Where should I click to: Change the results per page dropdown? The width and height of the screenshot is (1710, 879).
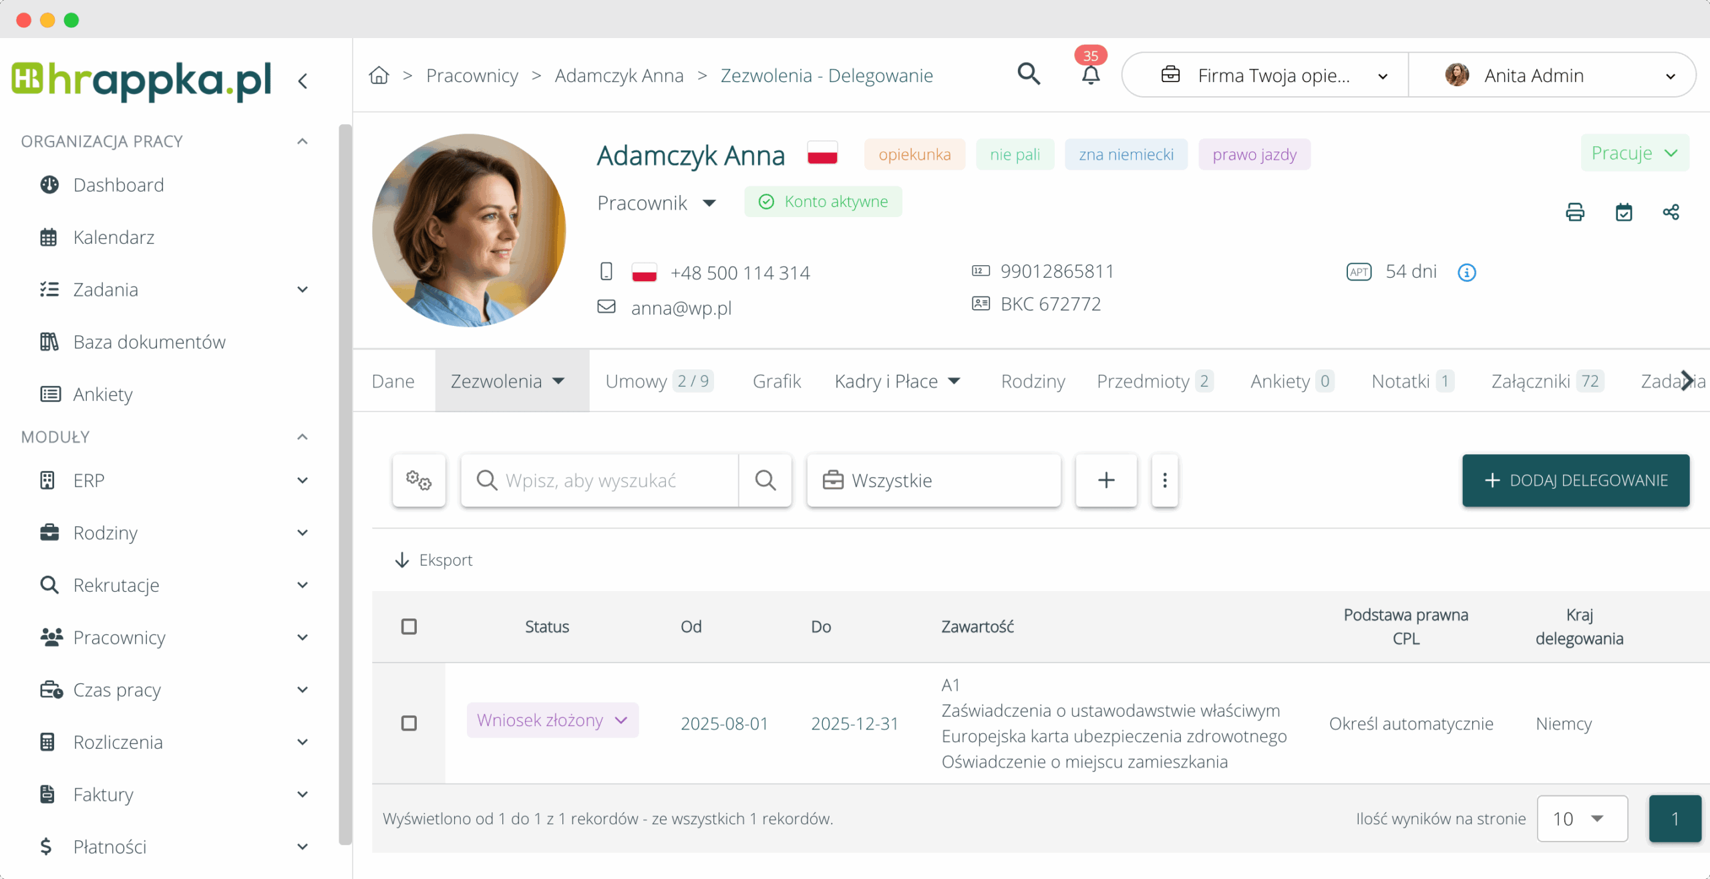(x=1581, y=818)
